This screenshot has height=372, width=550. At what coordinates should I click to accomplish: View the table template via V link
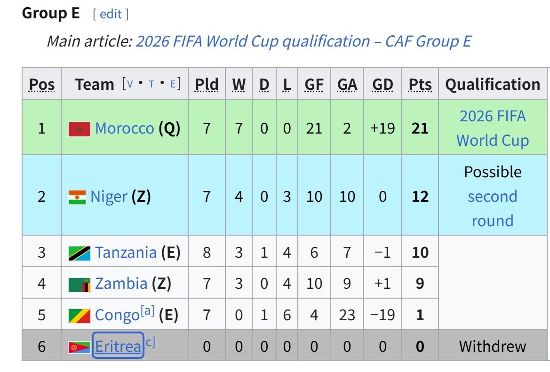pyautogui.click(x=130, y=84)
